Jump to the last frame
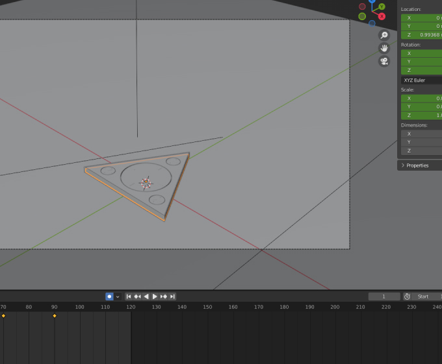Screen dimensions: 442x364 [x=172, y=297]
